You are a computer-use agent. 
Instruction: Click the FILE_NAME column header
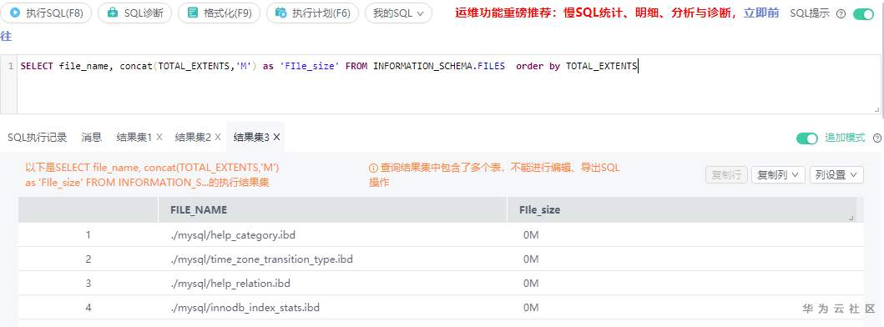[332, 209]
